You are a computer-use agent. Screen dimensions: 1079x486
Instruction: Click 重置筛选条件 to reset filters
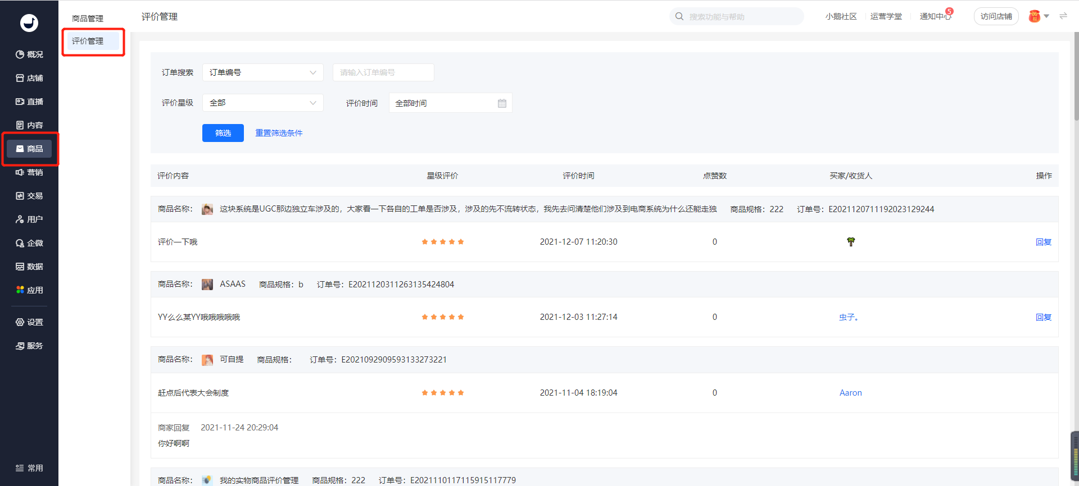(279, 133)
